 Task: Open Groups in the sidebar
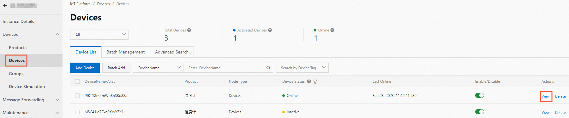point(16,74)
